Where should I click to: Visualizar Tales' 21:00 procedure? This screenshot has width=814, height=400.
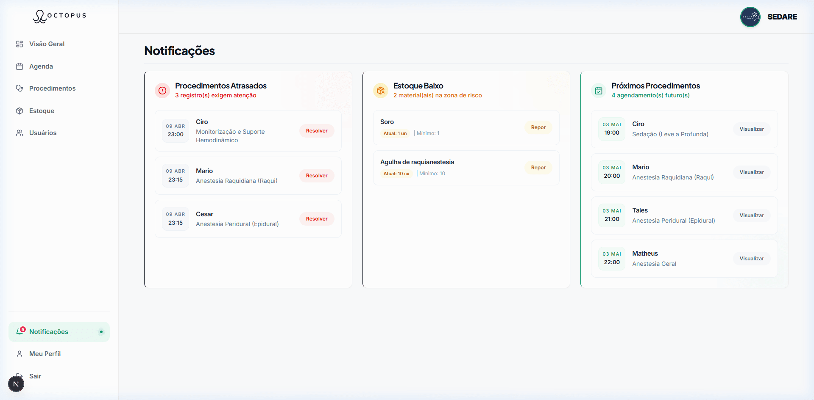click(752, 215)
